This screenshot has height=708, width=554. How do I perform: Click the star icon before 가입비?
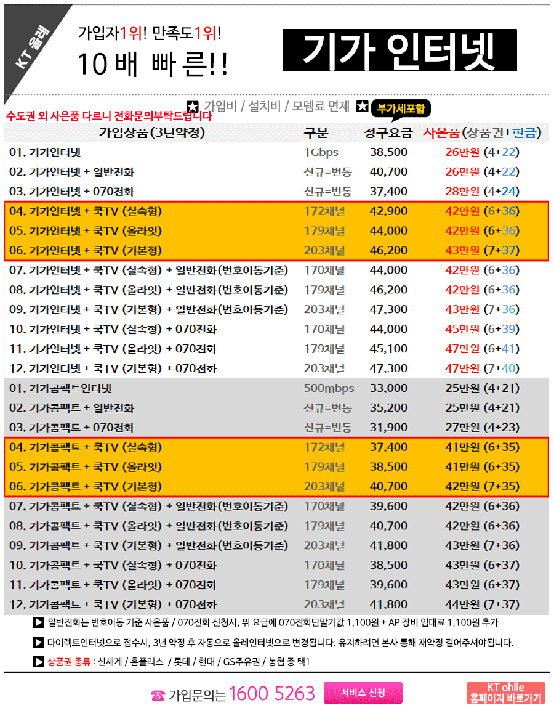[x=193, y=106]
